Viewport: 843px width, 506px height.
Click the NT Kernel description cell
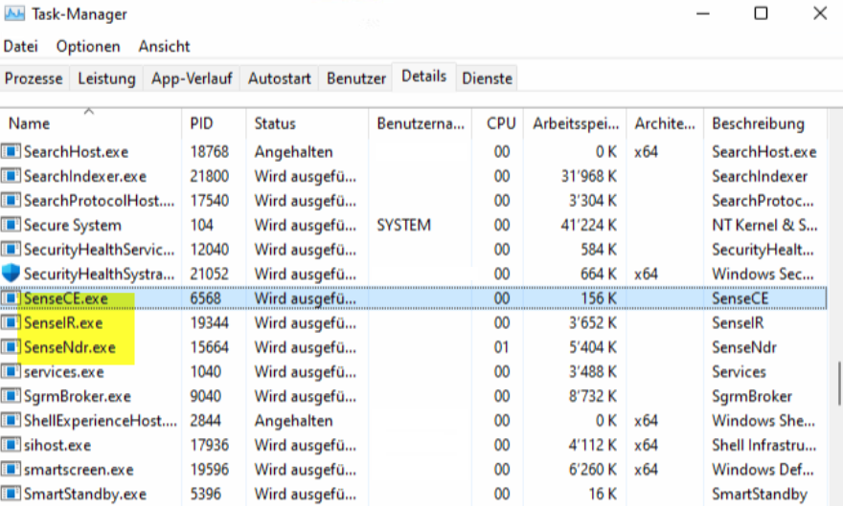tap(764, 225)
